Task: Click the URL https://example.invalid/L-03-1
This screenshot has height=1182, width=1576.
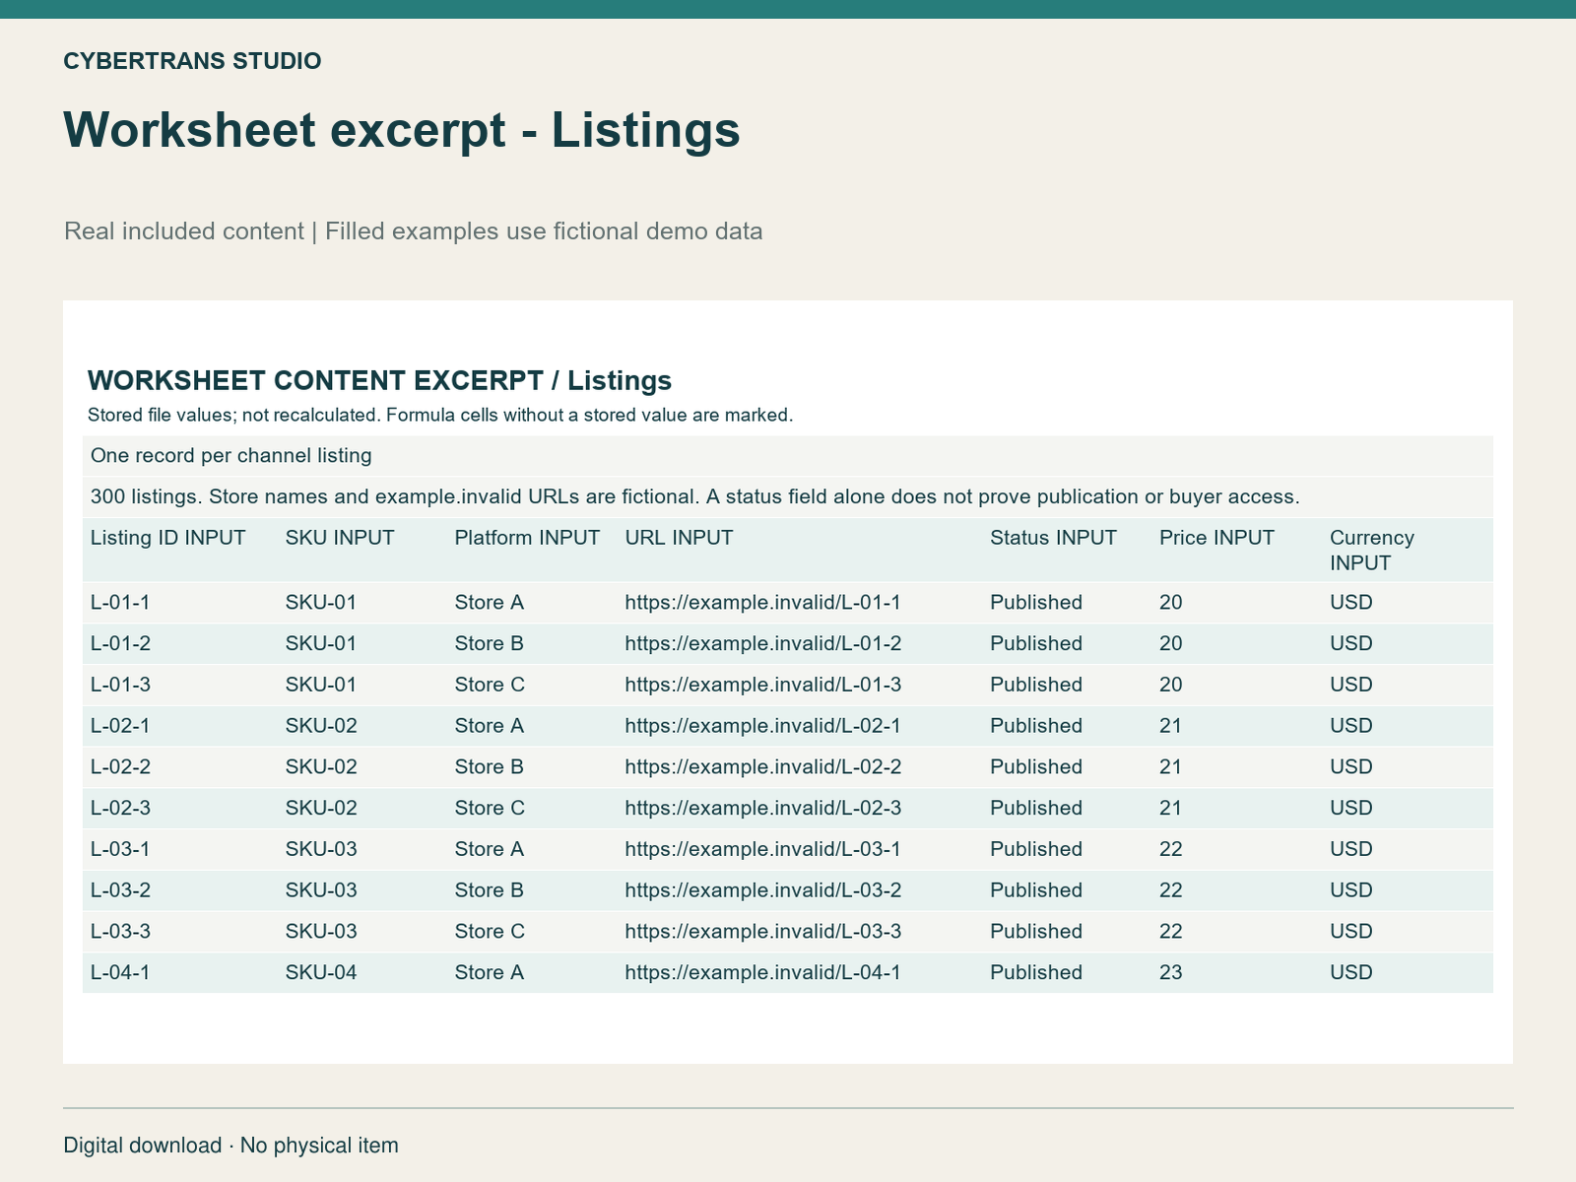Action: coord(763,850)
